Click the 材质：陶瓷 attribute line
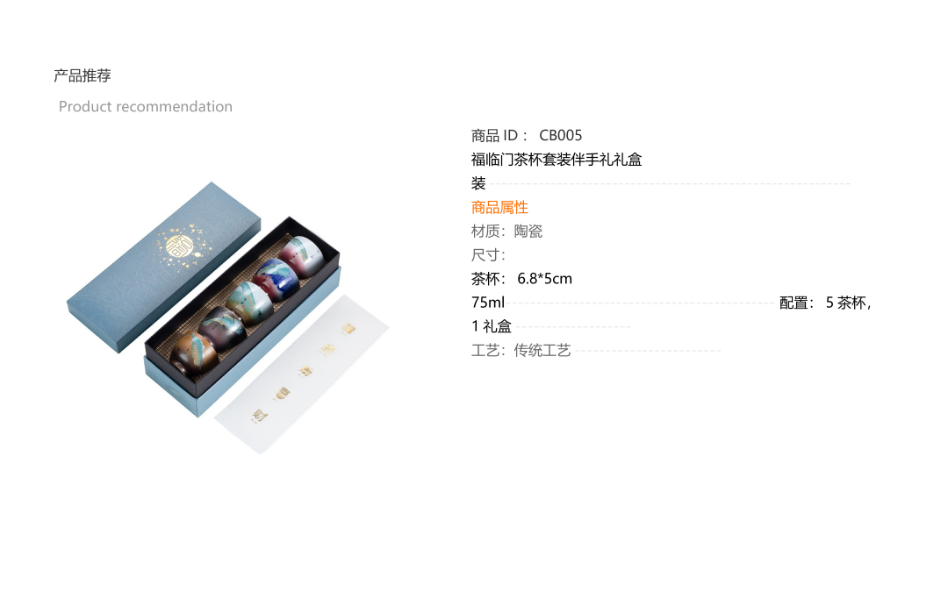Screen dimensions: 948x592 point(506,232)
